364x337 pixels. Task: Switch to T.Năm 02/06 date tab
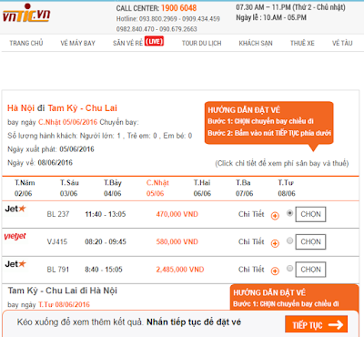pyautogui.click(x=25, y=188)
